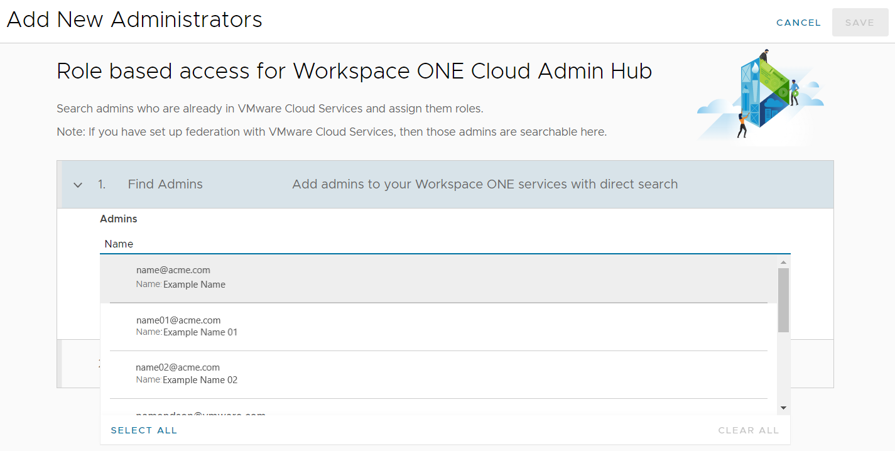Viewport: 895px width, 451px height.
Task: Click Clear All in dropdown footer
Action: click(x=748, y=430)
